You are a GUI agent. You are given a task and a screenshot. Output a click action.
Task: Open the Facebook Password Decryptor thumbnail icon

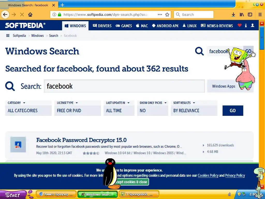coord(18,145)
